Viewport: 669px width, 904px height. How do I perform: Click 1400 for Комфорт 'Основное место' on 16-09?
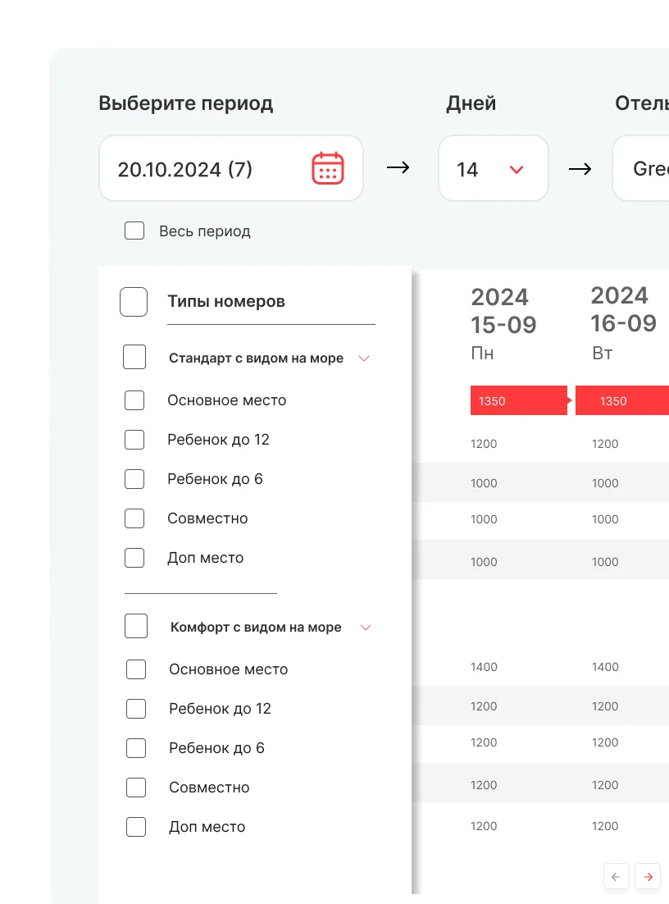[x=605, y=667]
